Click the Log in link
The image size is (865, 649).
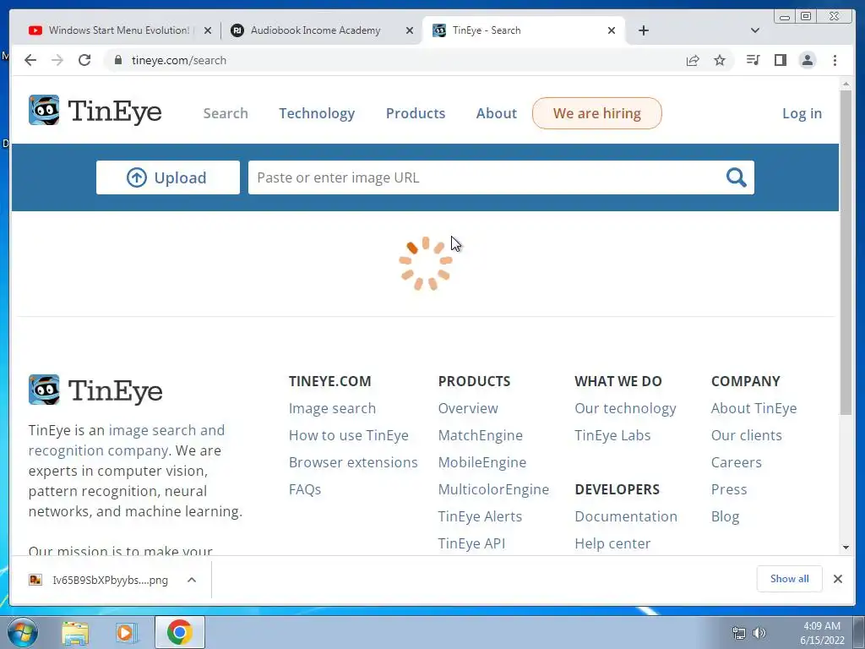pyautogui.click(x=802, y=113)
